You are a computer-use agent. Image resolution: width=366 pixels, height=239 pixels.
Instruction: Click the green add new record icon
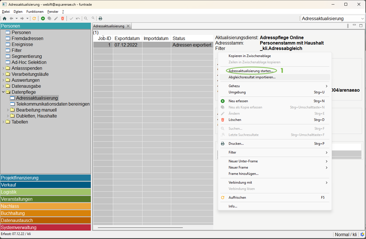click(x=43, y=18)
